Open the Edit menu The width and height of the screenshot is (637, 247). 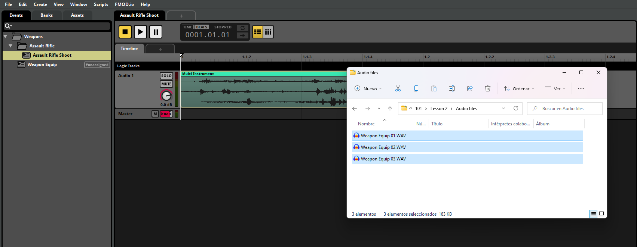[x=23, y=4]
